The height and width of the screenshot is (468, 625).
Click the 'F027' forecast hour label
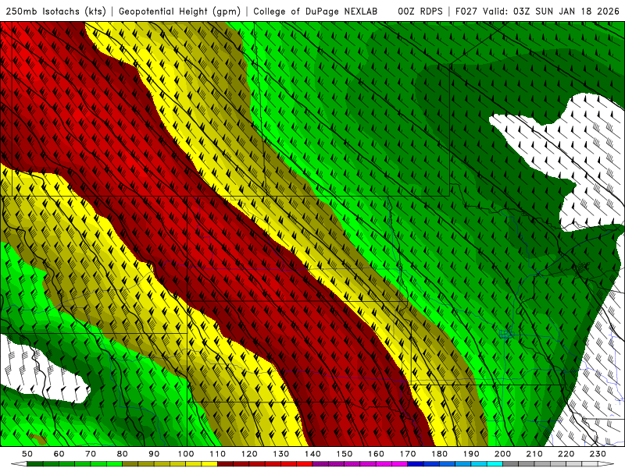coord(466,12)
